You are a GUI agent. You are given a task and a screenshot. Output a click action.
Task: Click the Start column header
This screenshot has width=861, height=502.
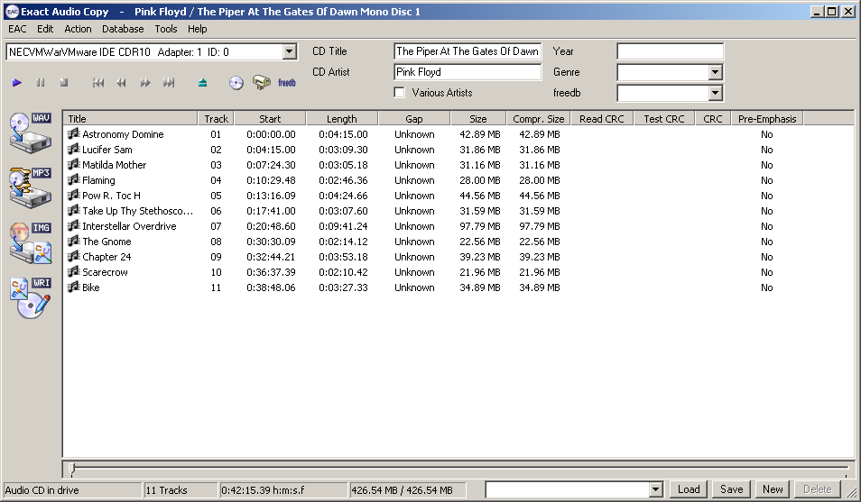[x=270, y=118]
